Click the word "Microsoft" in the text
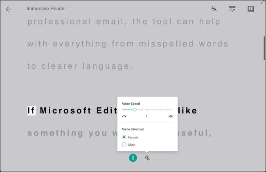 [65, 111]
